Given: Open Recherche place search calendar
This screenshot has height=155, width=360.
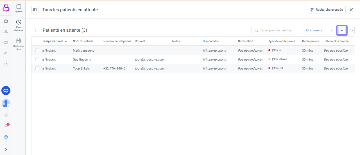Looking at the screenshot, I should 19,44.
